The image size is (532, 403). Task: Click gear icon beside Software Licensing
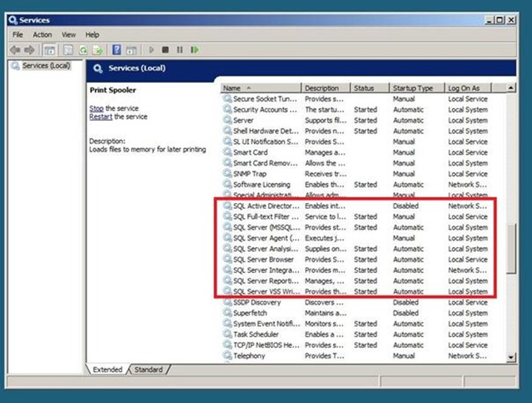(227, 184)
